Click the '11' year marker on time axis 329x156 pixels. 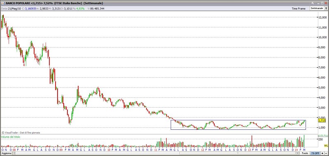point(156,150)
